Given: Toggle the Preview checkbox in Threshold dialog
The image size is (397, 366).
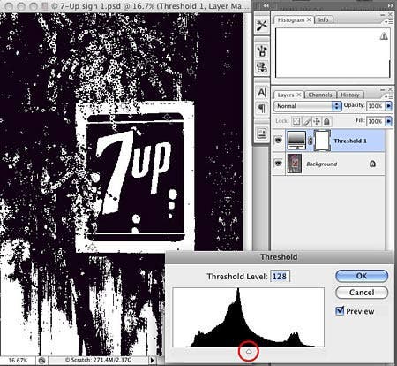Looking at the screenshot, I should [x=340, y=310].
